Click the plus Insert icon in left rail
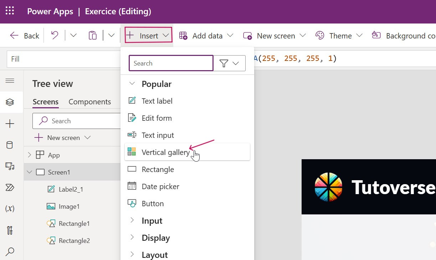This screenshot has height=260, width=436. point(10,124)
